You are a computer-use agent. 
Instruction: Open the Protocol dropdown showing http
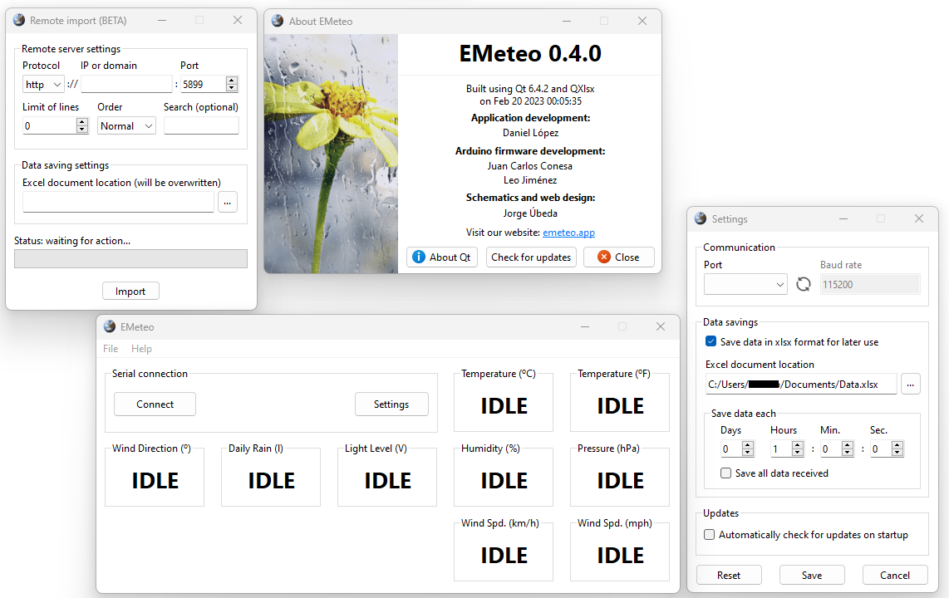(42, 84)
